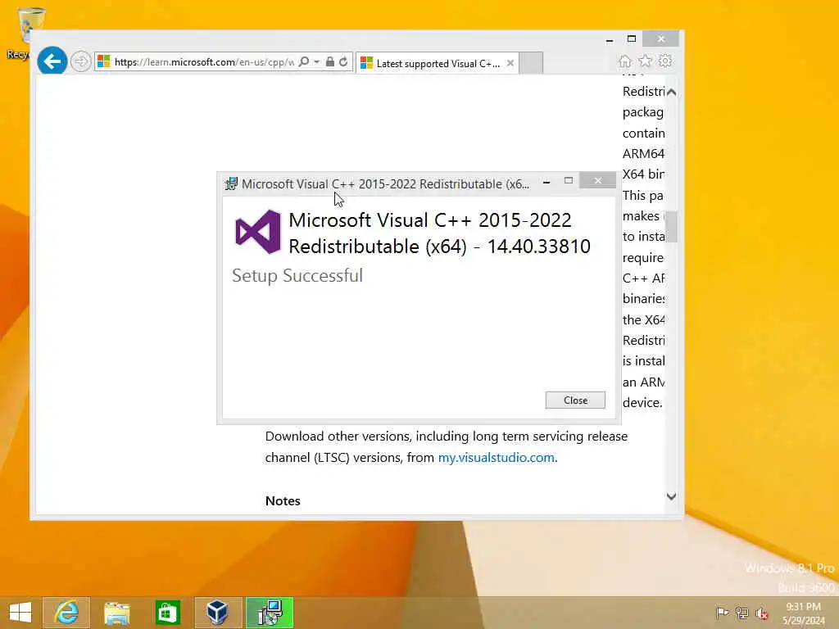Open File Explorer from the taskbar
The height and width of the screenshot is (629, 839).
116,613
